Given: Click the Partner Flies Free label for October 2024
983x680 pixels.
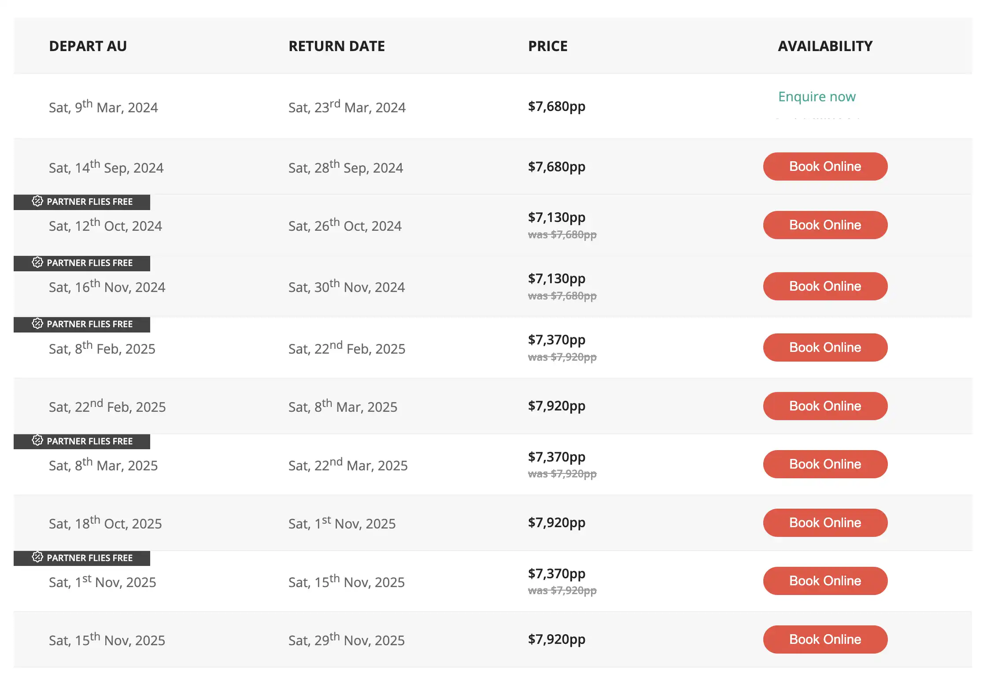Looking at the screenshot, I should coord(89,202).
